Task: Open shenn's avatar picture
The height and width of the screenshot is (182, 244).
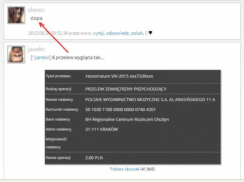Action: pyautogui.click(x=16, y=15)
